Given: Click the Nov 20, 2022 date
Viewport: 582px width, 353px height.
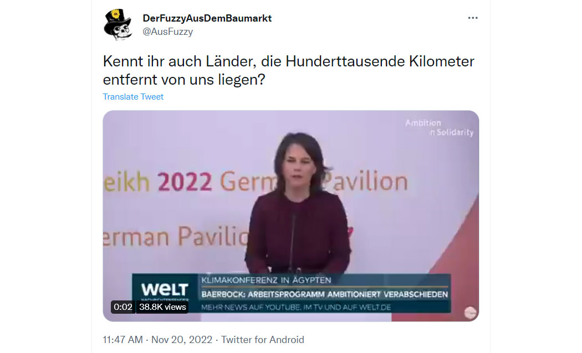Looking at the screenshot, I should click(181, 340).
